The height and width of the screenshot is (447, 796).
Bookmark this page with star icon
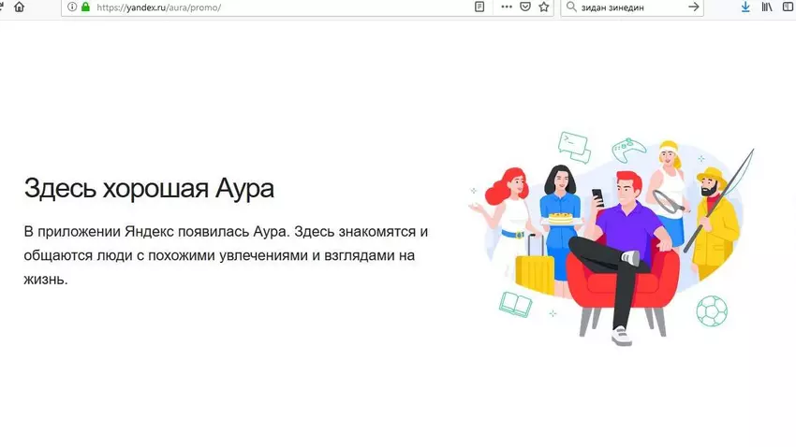544,7
